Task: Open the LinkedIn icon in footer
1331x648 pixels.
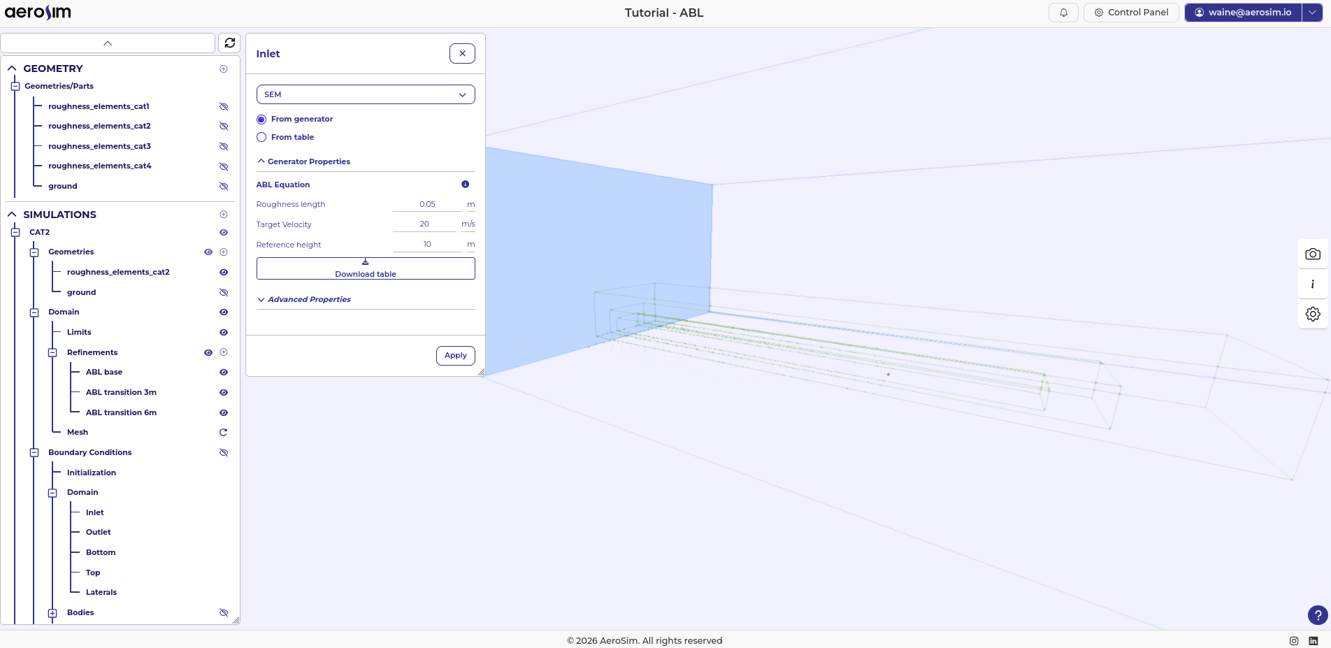Action: pyautogui.click(x=1313, y=640)
